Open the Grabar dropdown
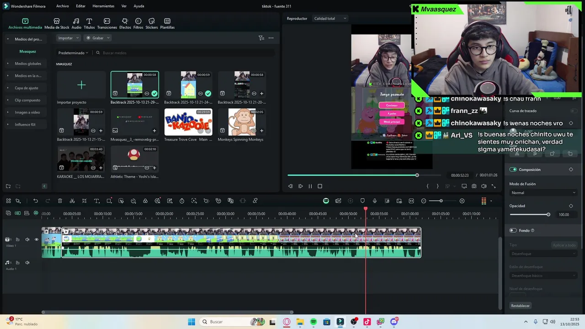 click(98, 38)
